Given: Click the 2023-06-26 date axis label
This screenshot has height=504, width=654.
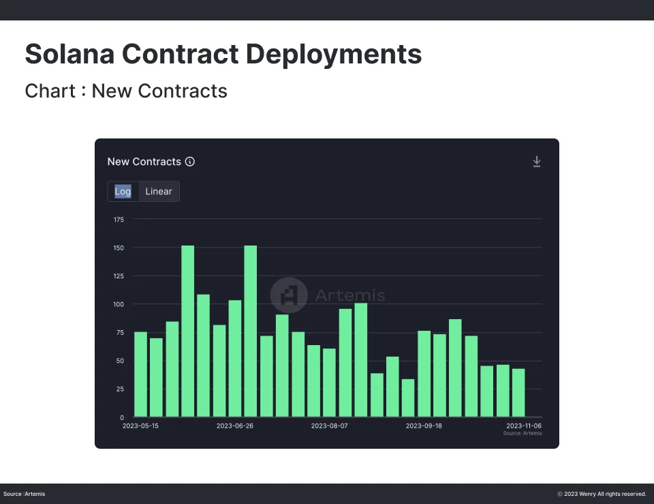Looking at the screenshot, I should click(x=234, y=426).
